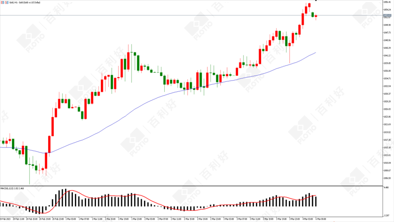This screenshot has width=394, height=222.
Task: Click the 1806.50 price scale label
Action: point(387,178)
